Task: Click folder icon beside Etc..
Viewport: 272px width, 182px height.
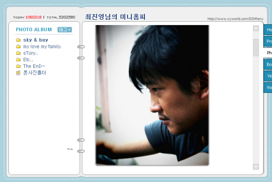Action: (18, 60)
